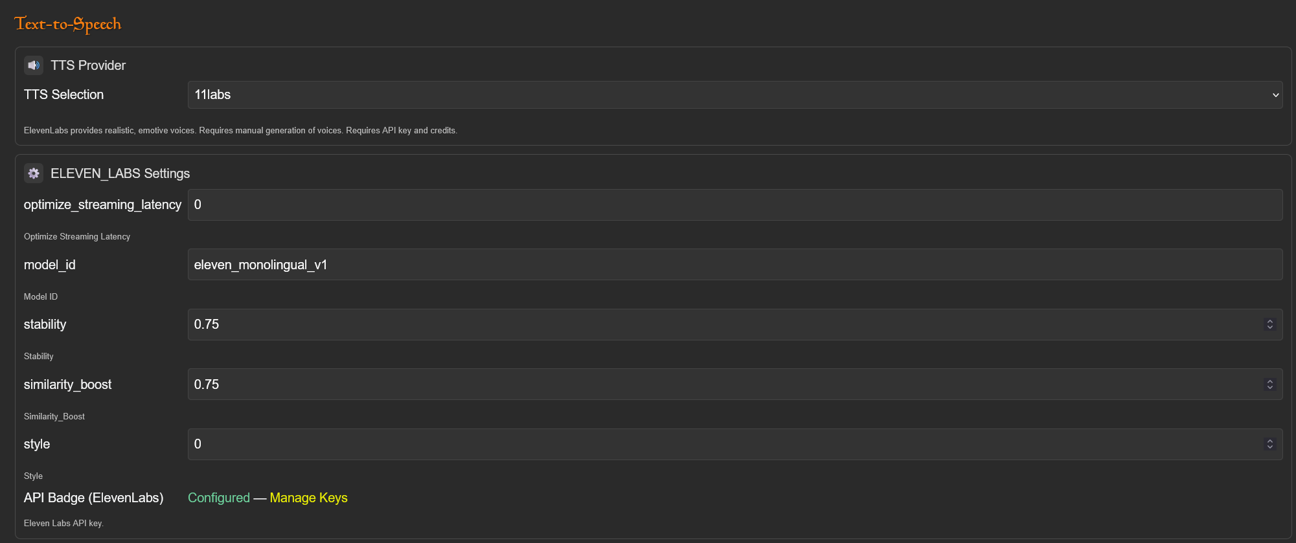
Task: Click the green Configured status text
Action: coord(218,498)
